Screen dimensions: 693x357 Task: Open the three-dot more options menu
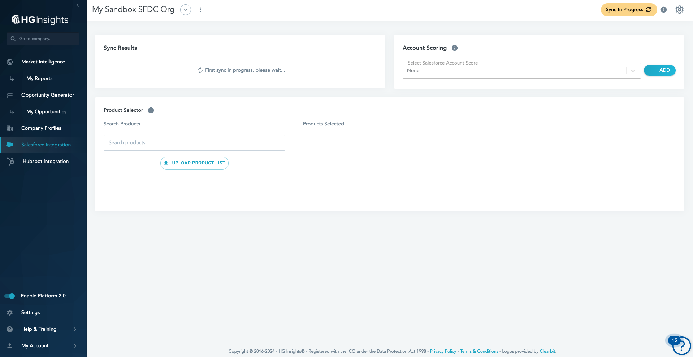200,10
